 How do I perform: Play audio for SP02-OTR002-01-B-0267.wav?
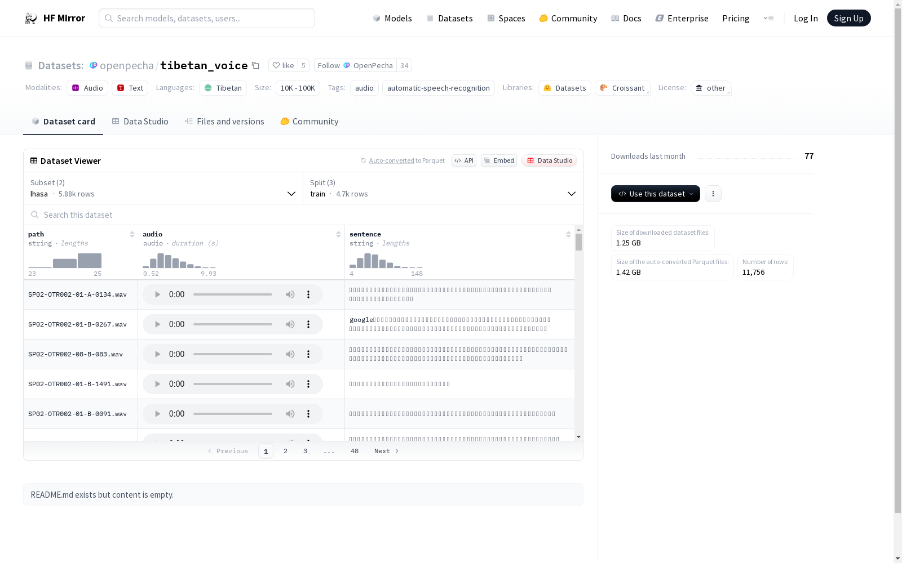pyautogui.click(x=157, y=324)
